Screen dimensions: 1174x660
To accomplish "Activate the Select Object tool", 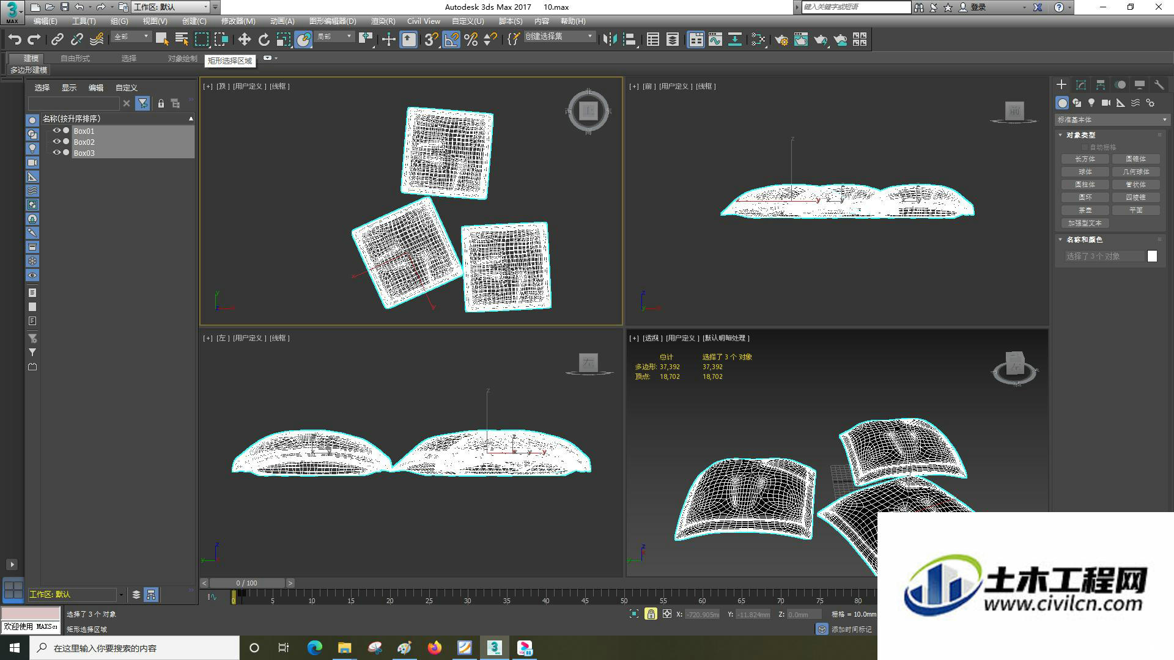I will (162, 40).
